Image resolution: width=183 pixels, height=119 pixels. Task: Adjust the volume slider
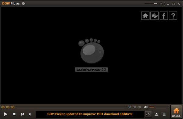pos(159,107)
